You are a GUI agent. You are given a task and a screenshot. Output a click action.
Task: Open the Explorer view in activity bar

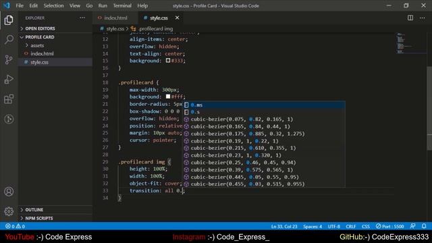pyautogui.click(x=9, y=20)
